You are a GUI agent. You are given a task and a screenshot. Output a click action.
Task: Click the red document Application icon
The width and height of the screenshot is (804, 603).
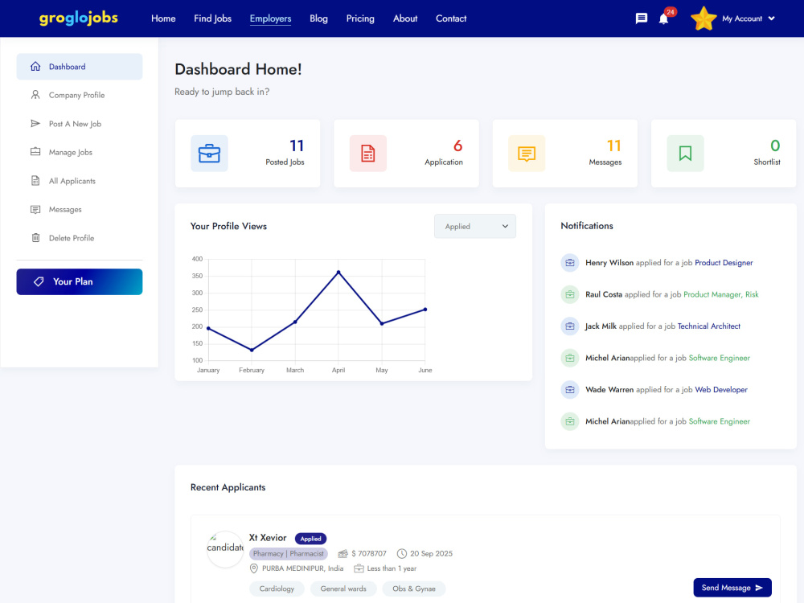tap(368, 154)
